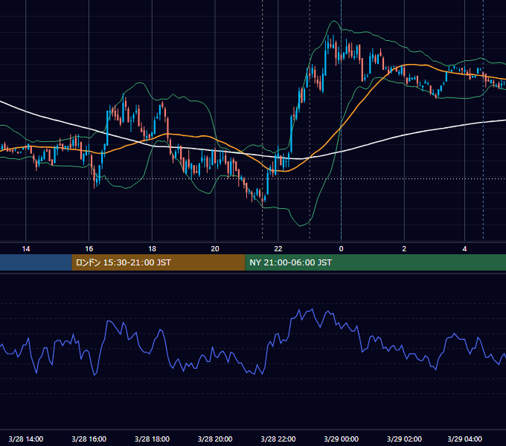Click the '2' hour label on price chart axis

[x=404, y=249]
